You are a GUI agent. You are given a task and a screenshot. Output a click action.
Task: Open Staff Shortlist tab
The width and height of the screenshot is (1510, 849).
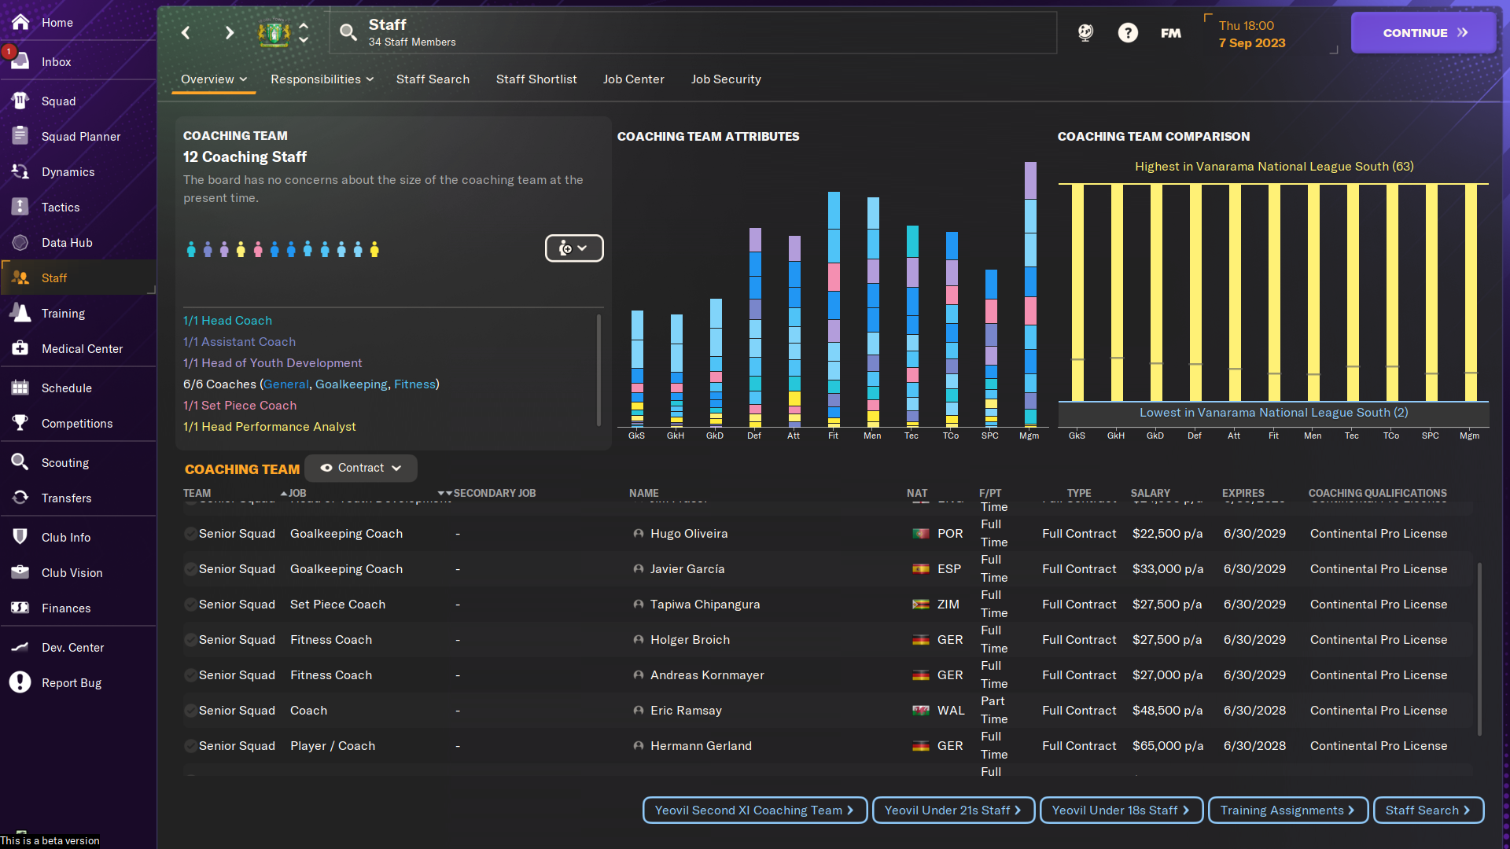coord(536,79)
